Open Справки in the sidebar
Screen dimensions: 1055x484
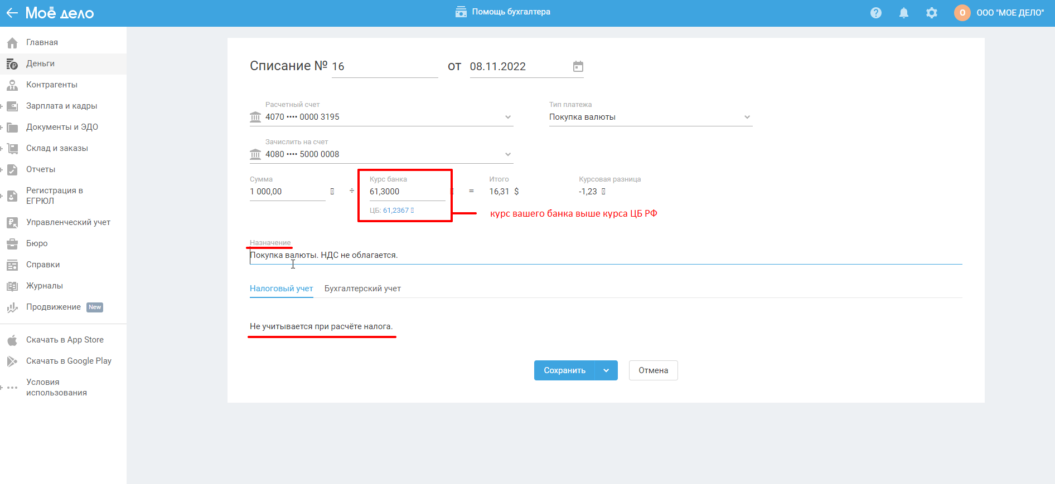click(x=43, y=265)
